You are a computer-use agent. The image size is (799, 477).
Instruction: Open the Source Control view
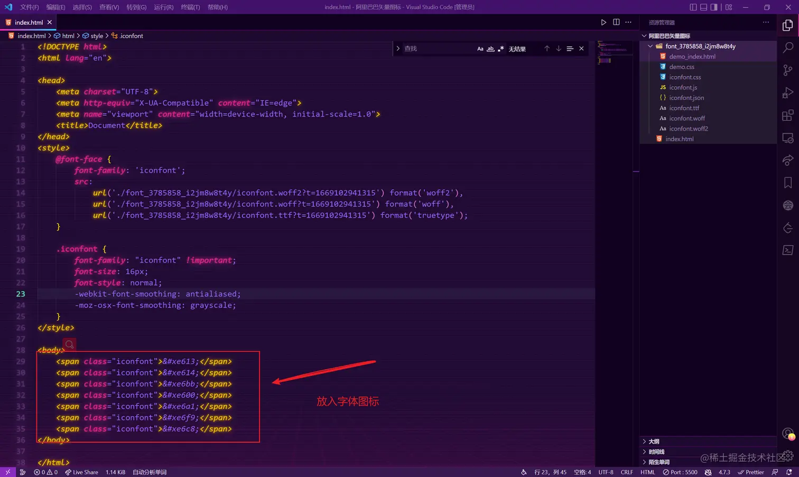788,70
